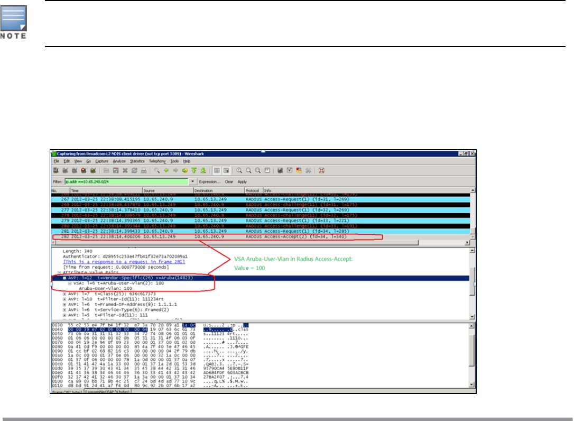Switch to the Reassembled EAP (4 bytes) tab
Screen dimensions: 574x421
pos(108,392)
